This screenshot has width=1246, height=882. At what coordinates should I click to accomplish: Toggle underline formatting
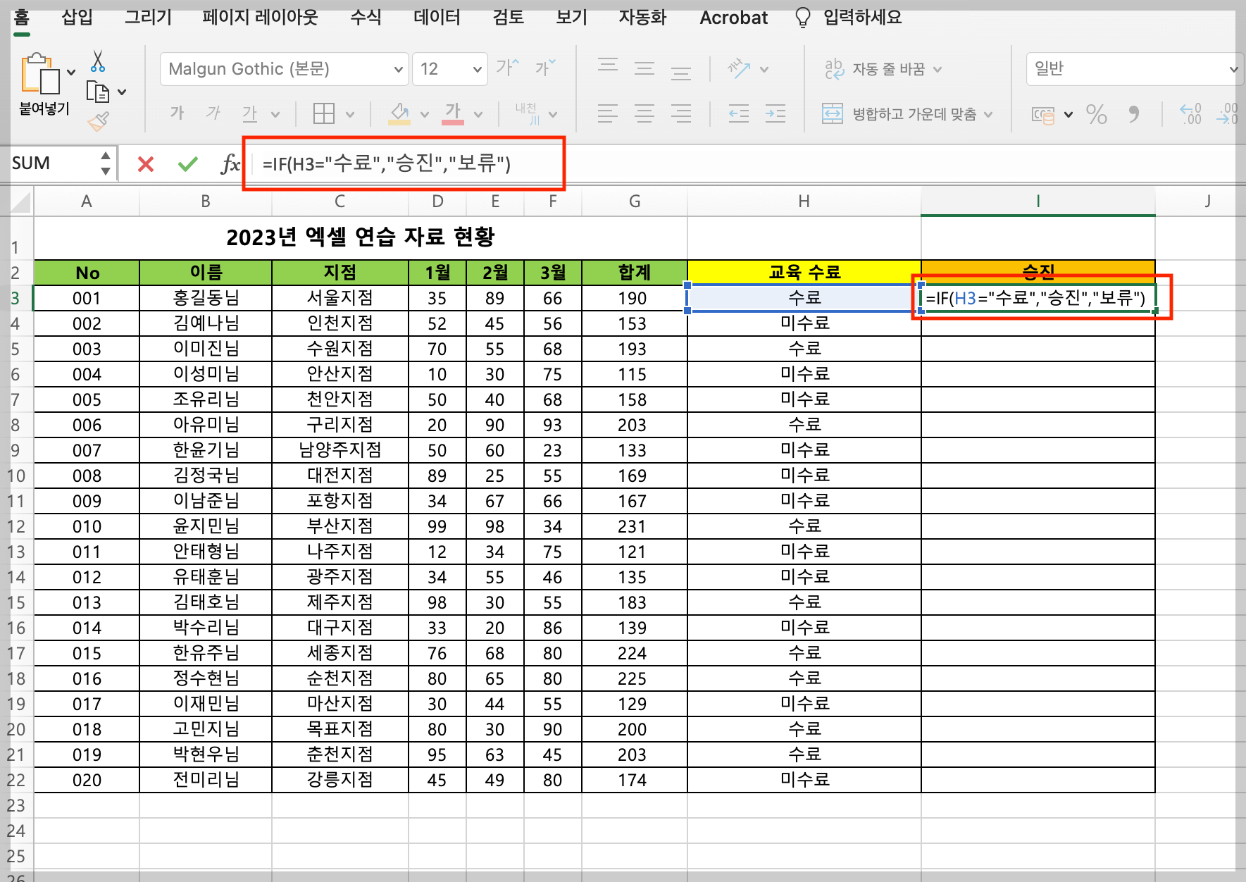[251, 113]
